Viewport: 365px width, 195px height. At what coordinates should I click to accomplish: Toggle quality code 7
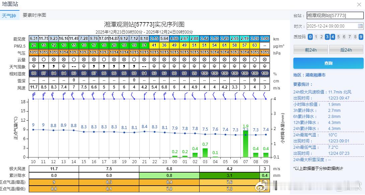350,37
